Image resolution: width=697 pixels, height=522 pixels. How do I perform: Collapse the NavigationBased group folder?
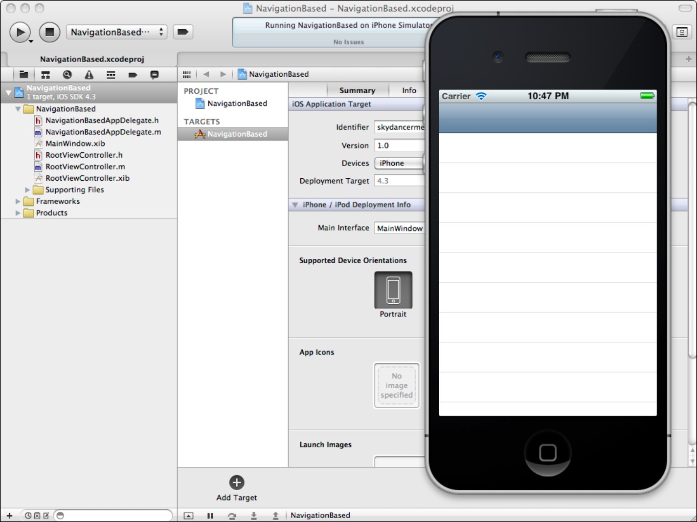pyautogui.click(x=18, y=109)
